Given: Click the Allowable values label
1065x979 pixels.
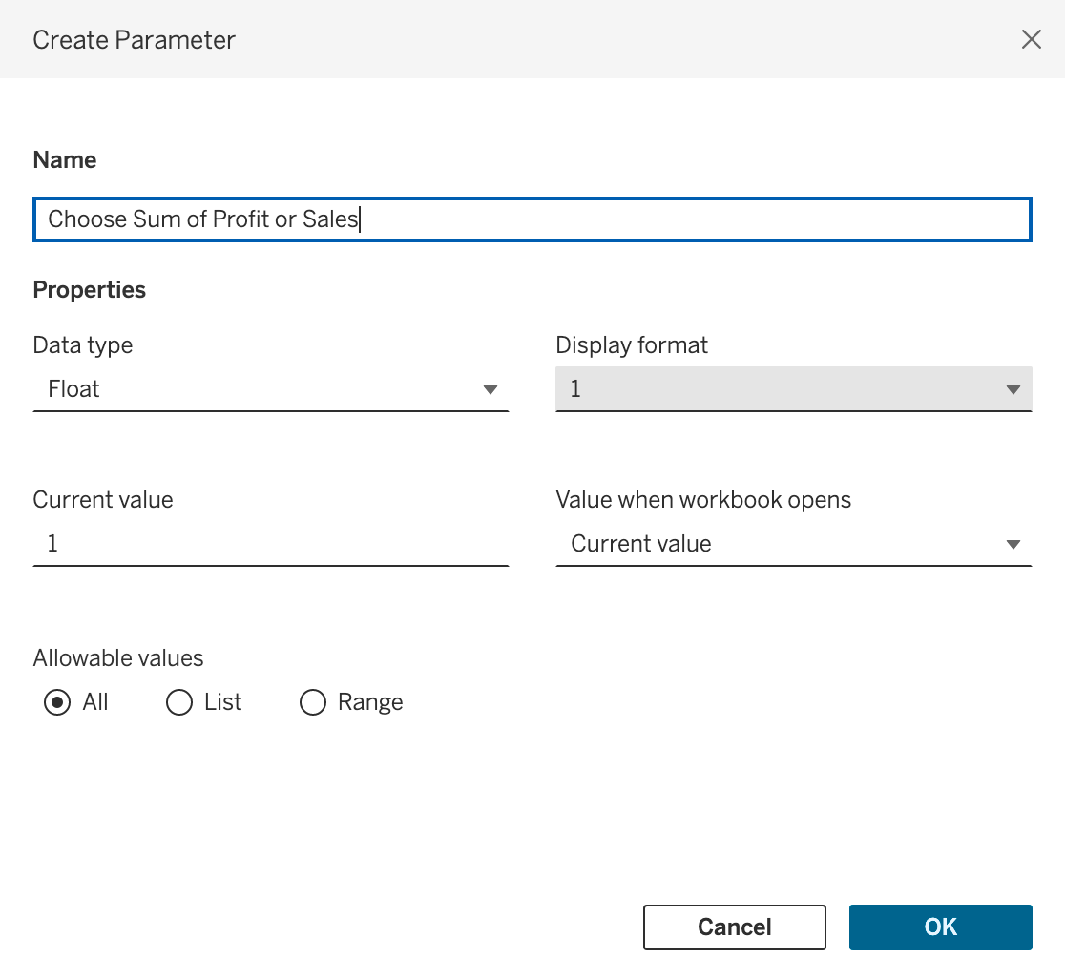Looking at the screenshot, I should pos(118,657).
